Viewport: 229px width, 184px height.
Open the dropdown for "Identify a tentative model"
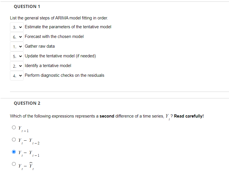[17, 66]
